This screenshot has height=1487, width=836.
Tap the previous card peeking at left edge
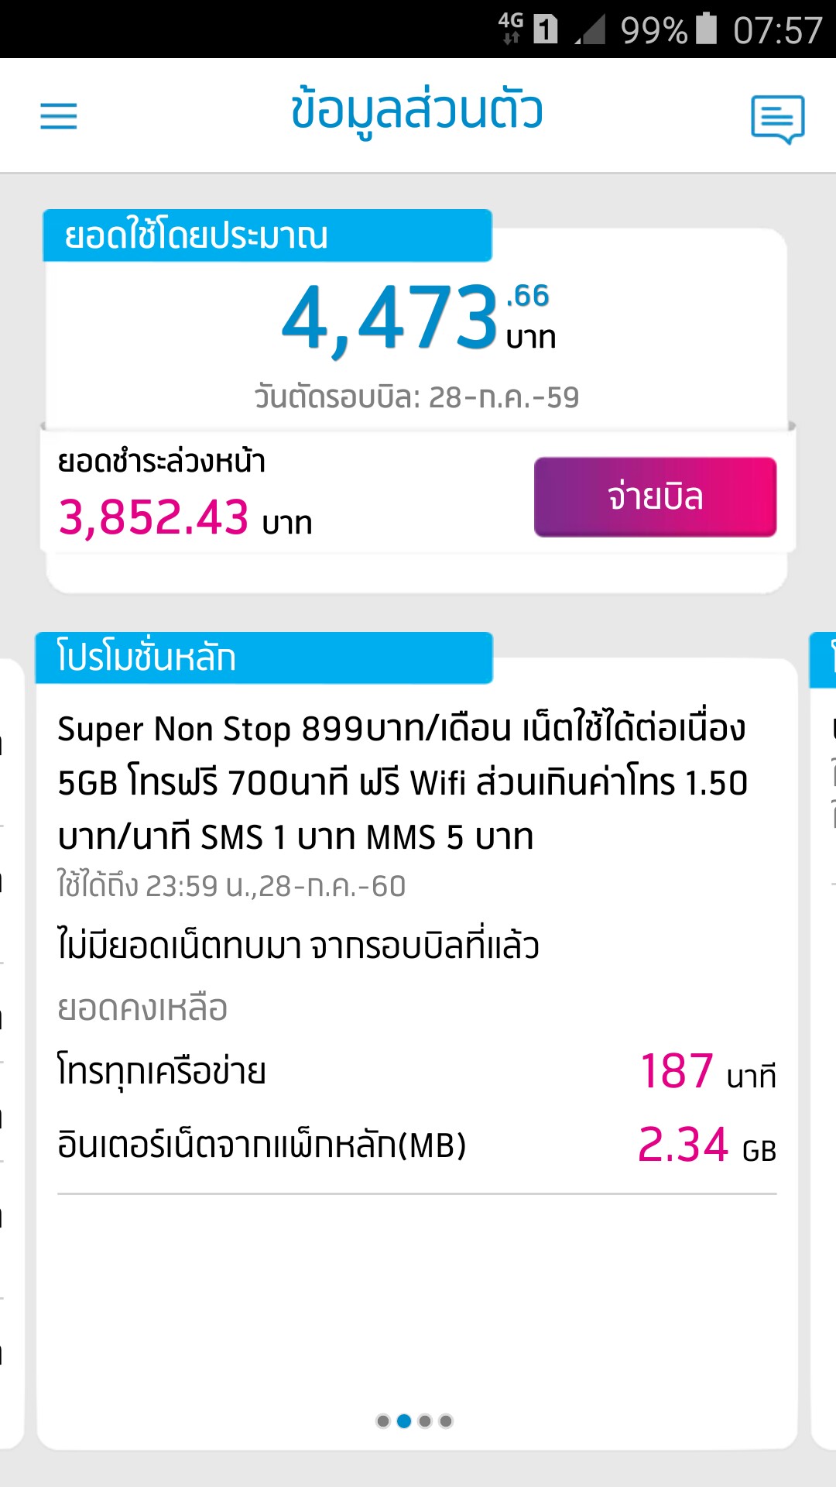pos(11,1007)
